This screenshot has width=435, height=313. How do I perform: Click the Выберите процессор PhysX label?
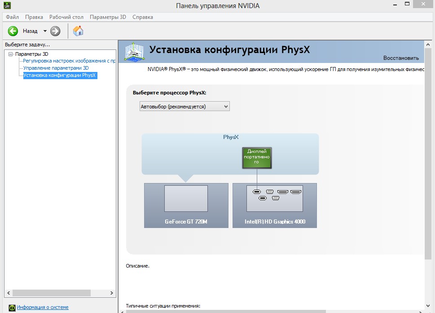click(170, 93)
